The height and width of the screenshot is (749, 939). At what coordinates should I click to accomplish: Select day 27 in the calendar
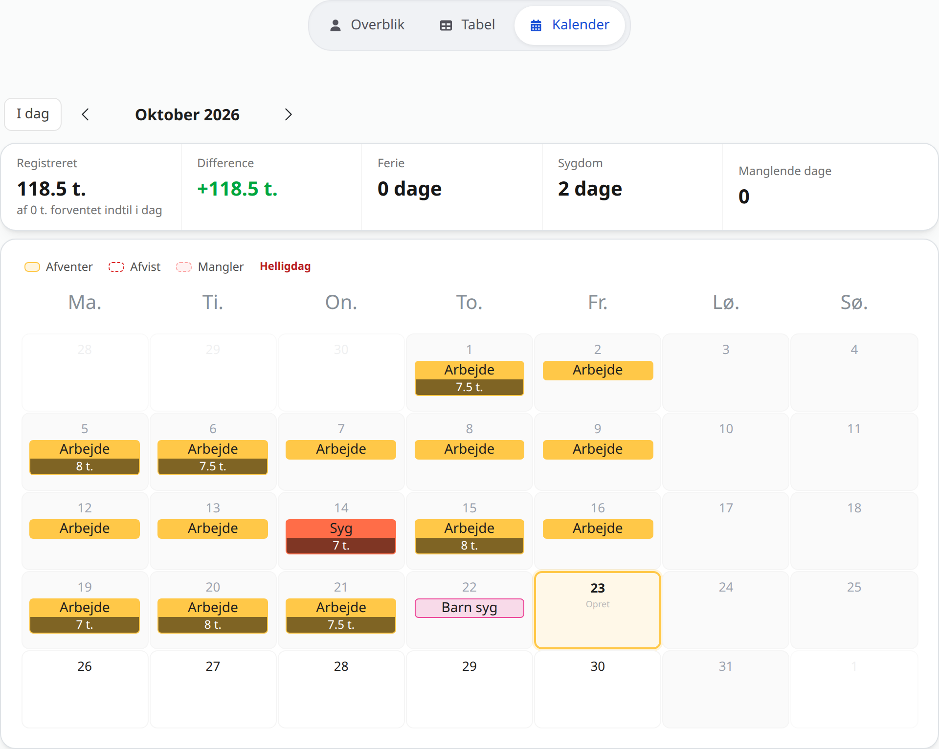point(213,689)
